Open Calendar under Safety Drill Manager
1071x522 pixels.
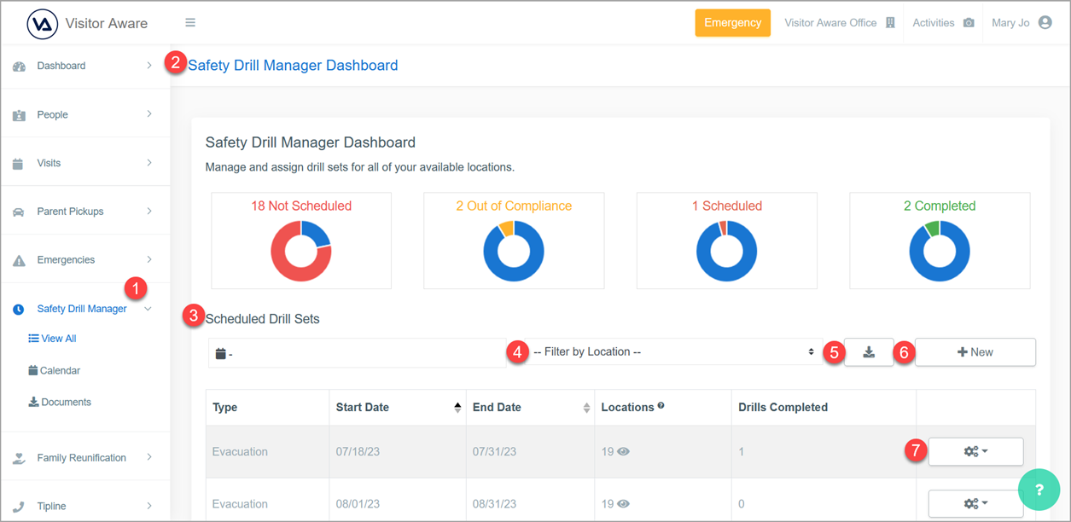[55, 371]
